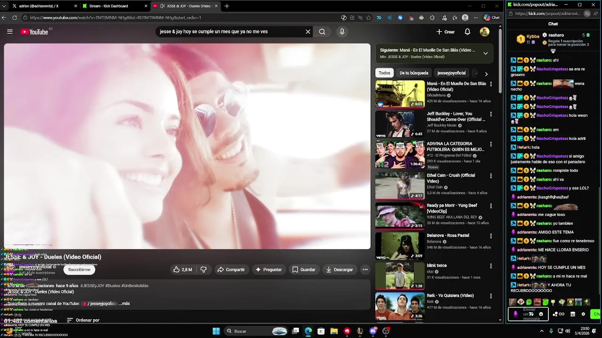Open the Copilot Chat sidebar button
This screenshot has width=602, height=338.
click(491, 18)
